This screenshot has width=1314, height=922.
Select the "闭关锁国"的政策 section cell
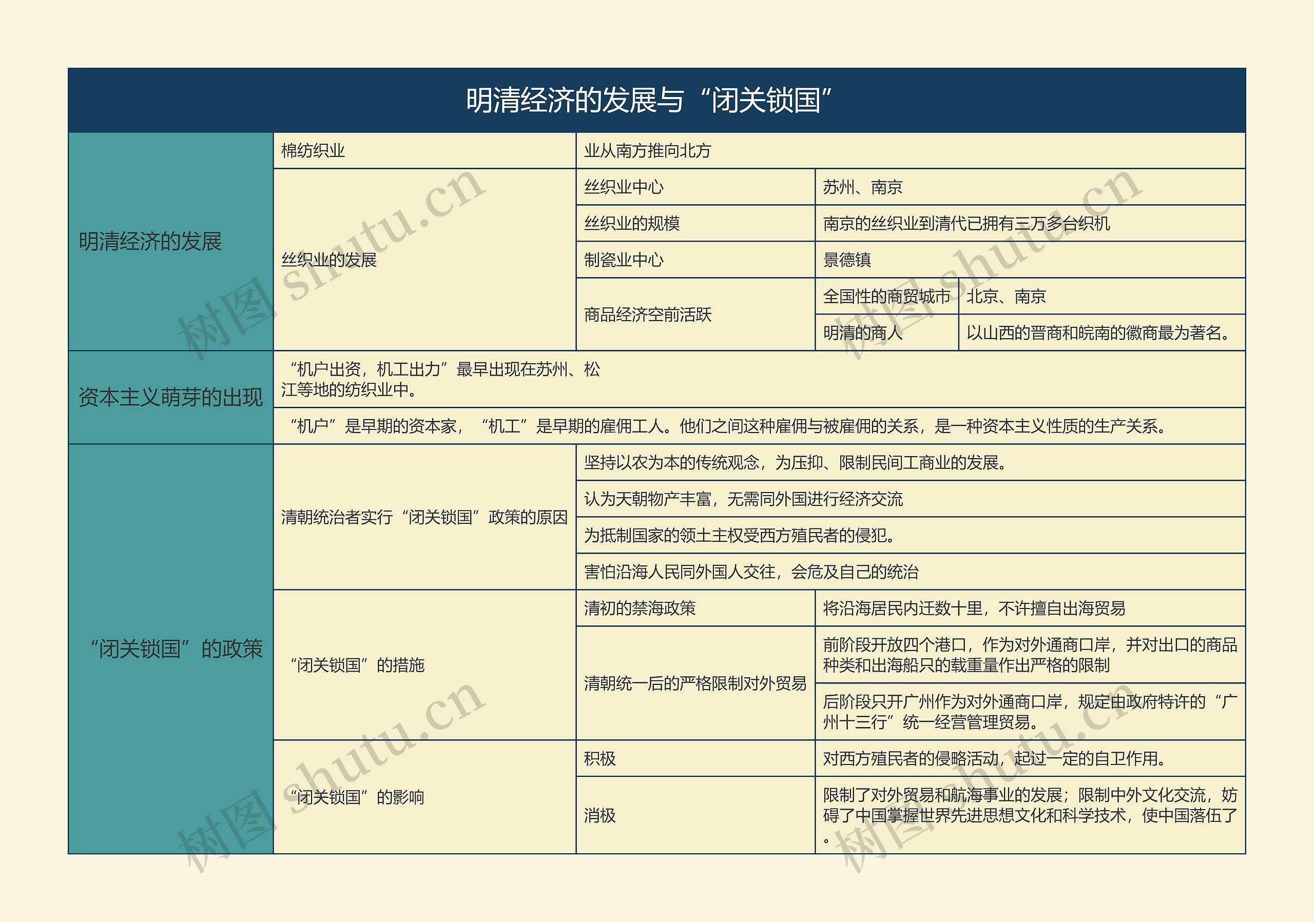coord(170,649)
